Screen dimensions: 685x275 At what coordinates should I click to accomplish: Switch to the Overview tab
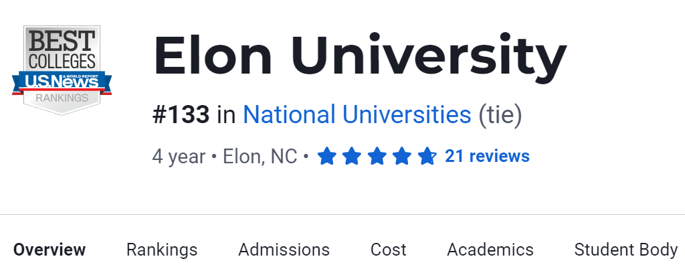click(50, 250)
